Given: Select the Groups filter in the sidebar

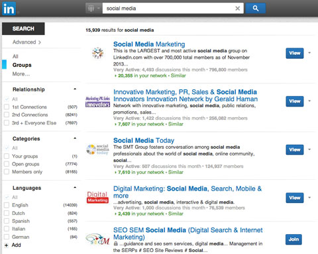Looking at the screenshot, I should [x=22, y=65].
